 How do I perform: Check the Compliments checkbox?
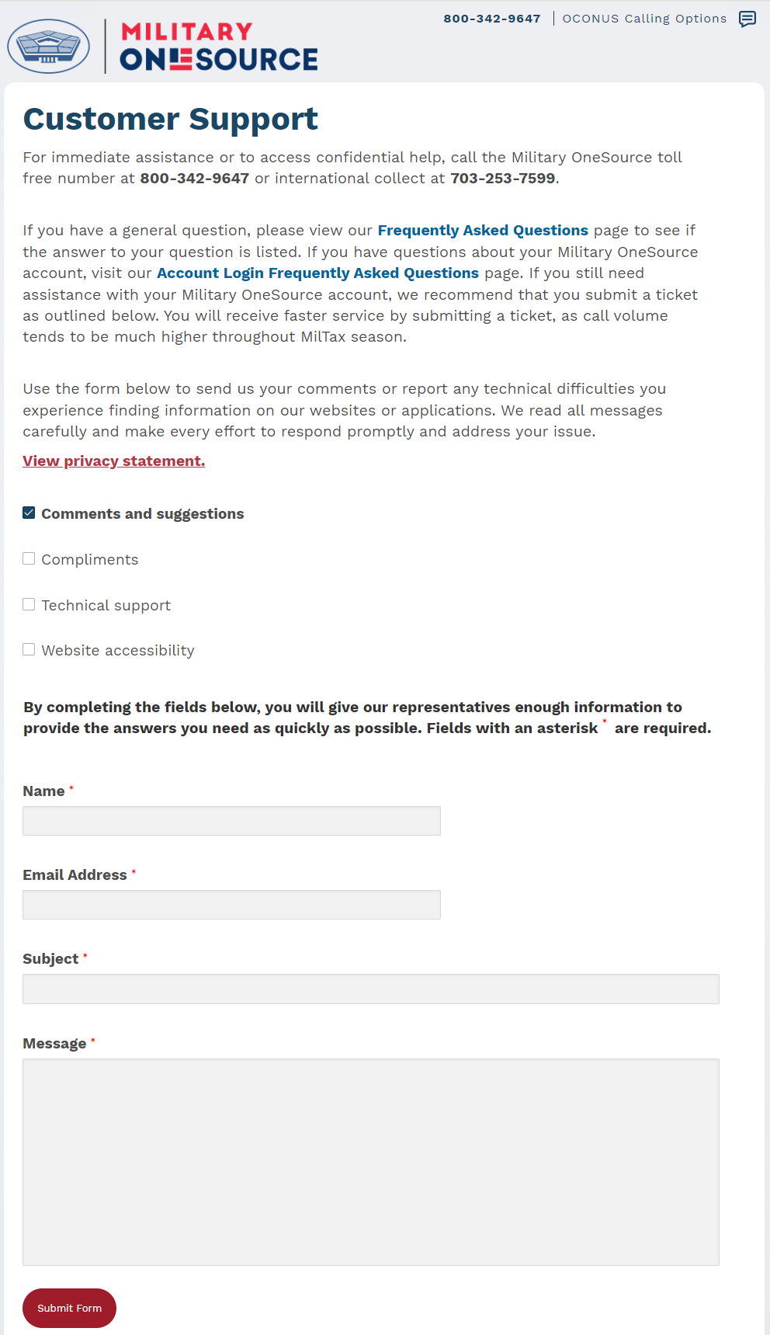(29, 558)
